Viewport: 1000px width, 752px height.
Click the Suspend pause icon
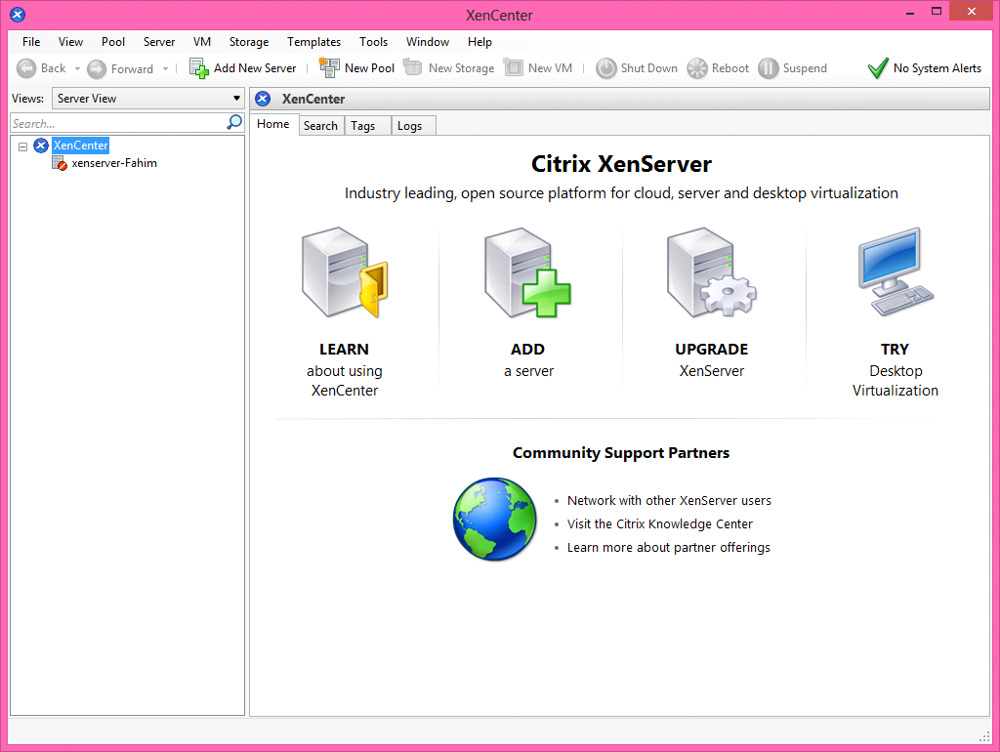pos(769,68)
